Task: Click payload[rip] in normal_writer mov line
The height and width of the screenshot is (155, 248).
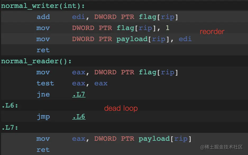Action: pyautogui.click(x=143, y=39)
